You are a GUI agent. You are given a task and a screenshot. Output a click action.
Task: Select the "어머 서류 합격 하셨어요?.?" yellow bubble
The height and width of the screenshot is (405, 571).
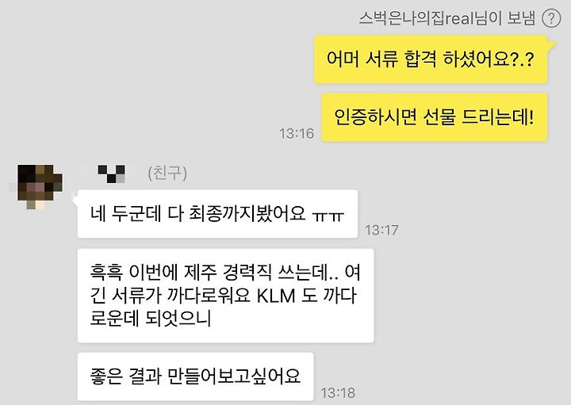[431, 59]
